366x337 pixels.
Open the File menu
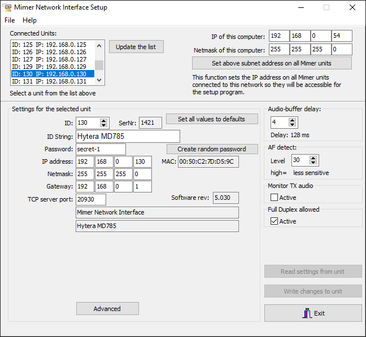[x=10, y=20]
